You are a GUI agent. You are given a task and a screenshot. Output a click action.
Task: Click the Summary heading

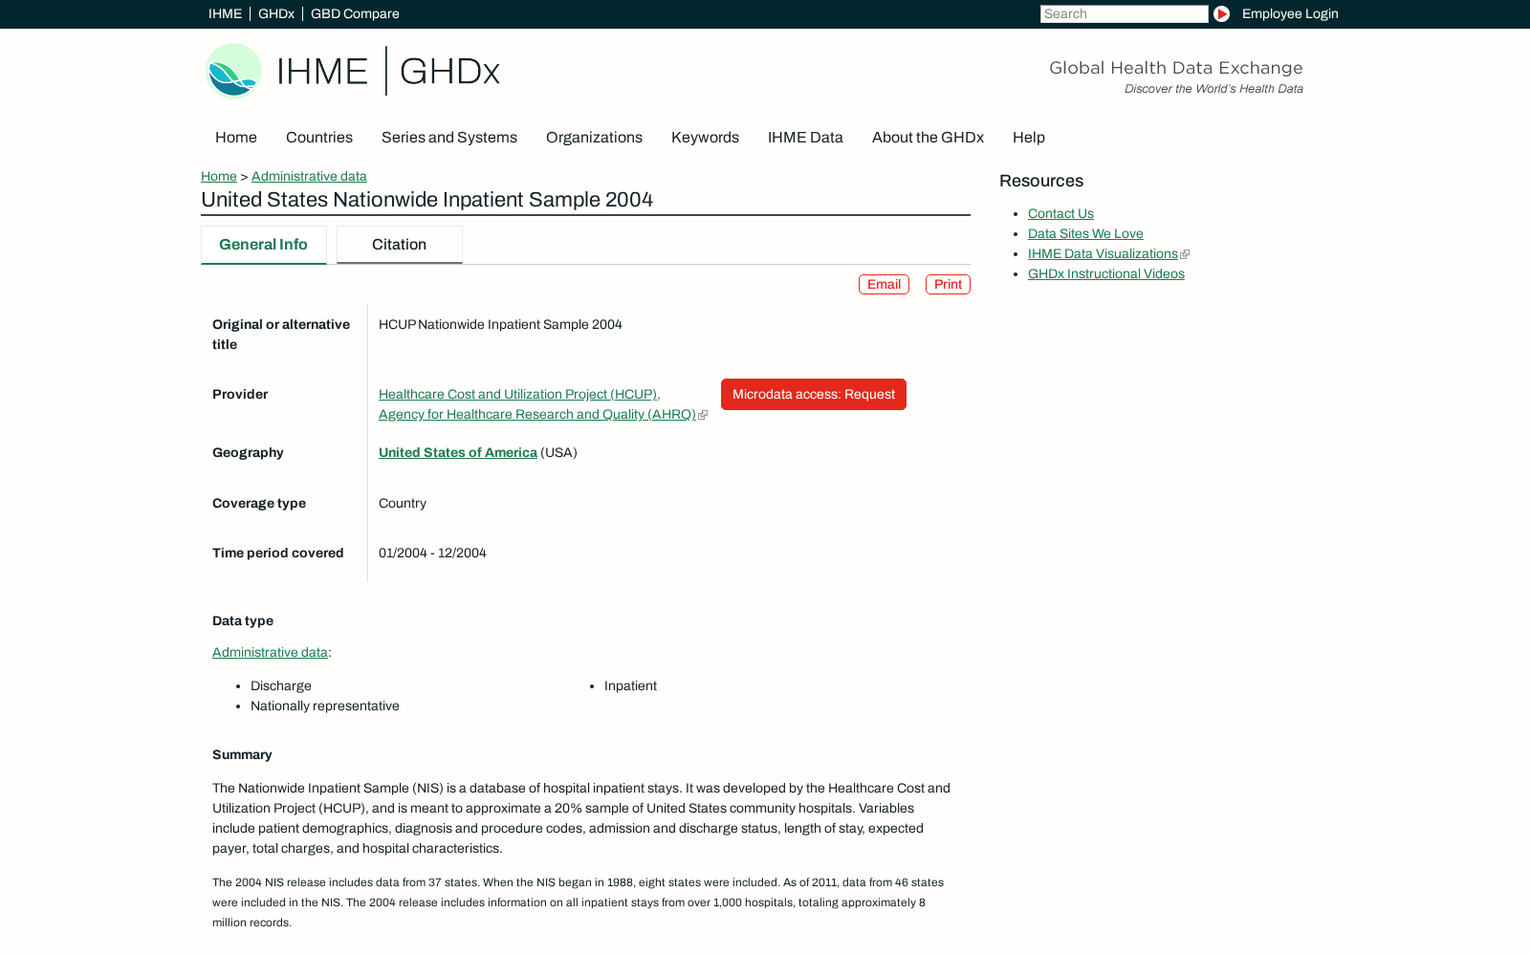242,754
